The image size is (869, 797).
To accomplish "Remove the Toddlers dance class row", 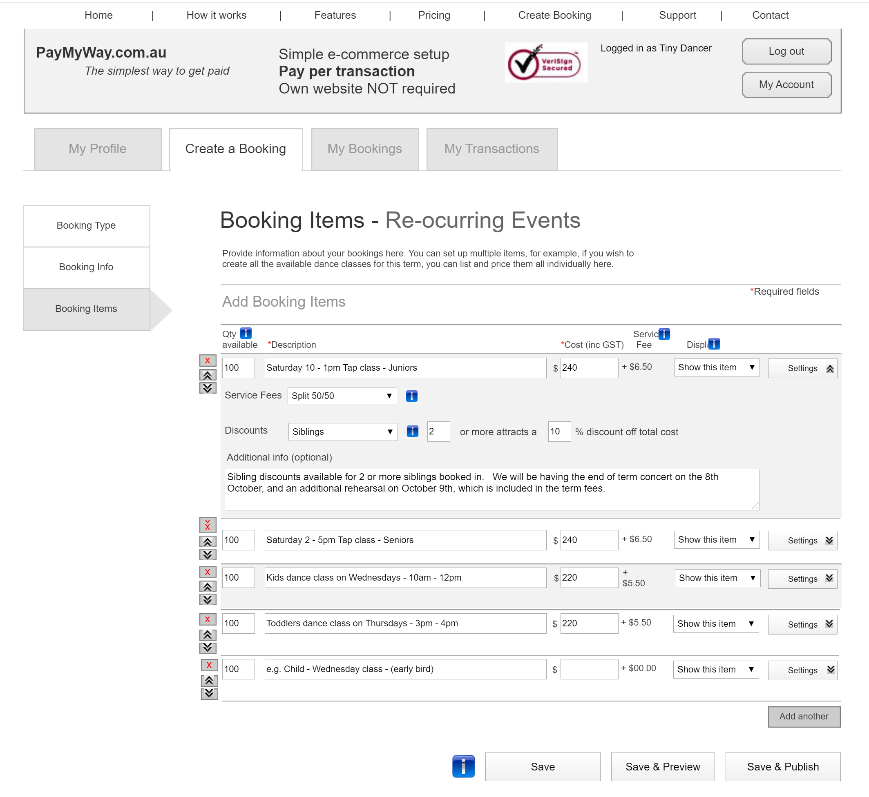I will click(208, 619).
